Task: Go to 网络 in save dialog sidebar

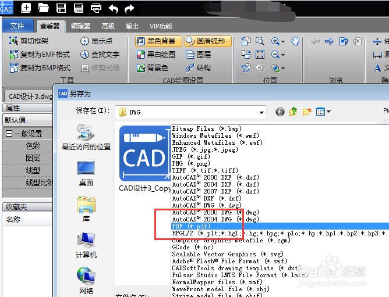Action: tap(86, 281)
